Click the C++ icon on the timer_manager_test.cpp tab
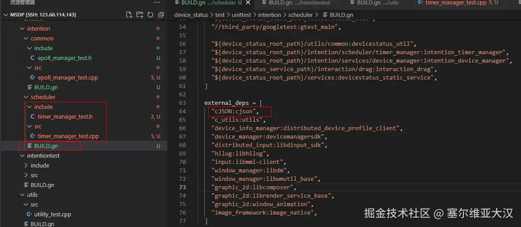Image resolution: width=521 pixels, height=227 pixels. [420, 3]
